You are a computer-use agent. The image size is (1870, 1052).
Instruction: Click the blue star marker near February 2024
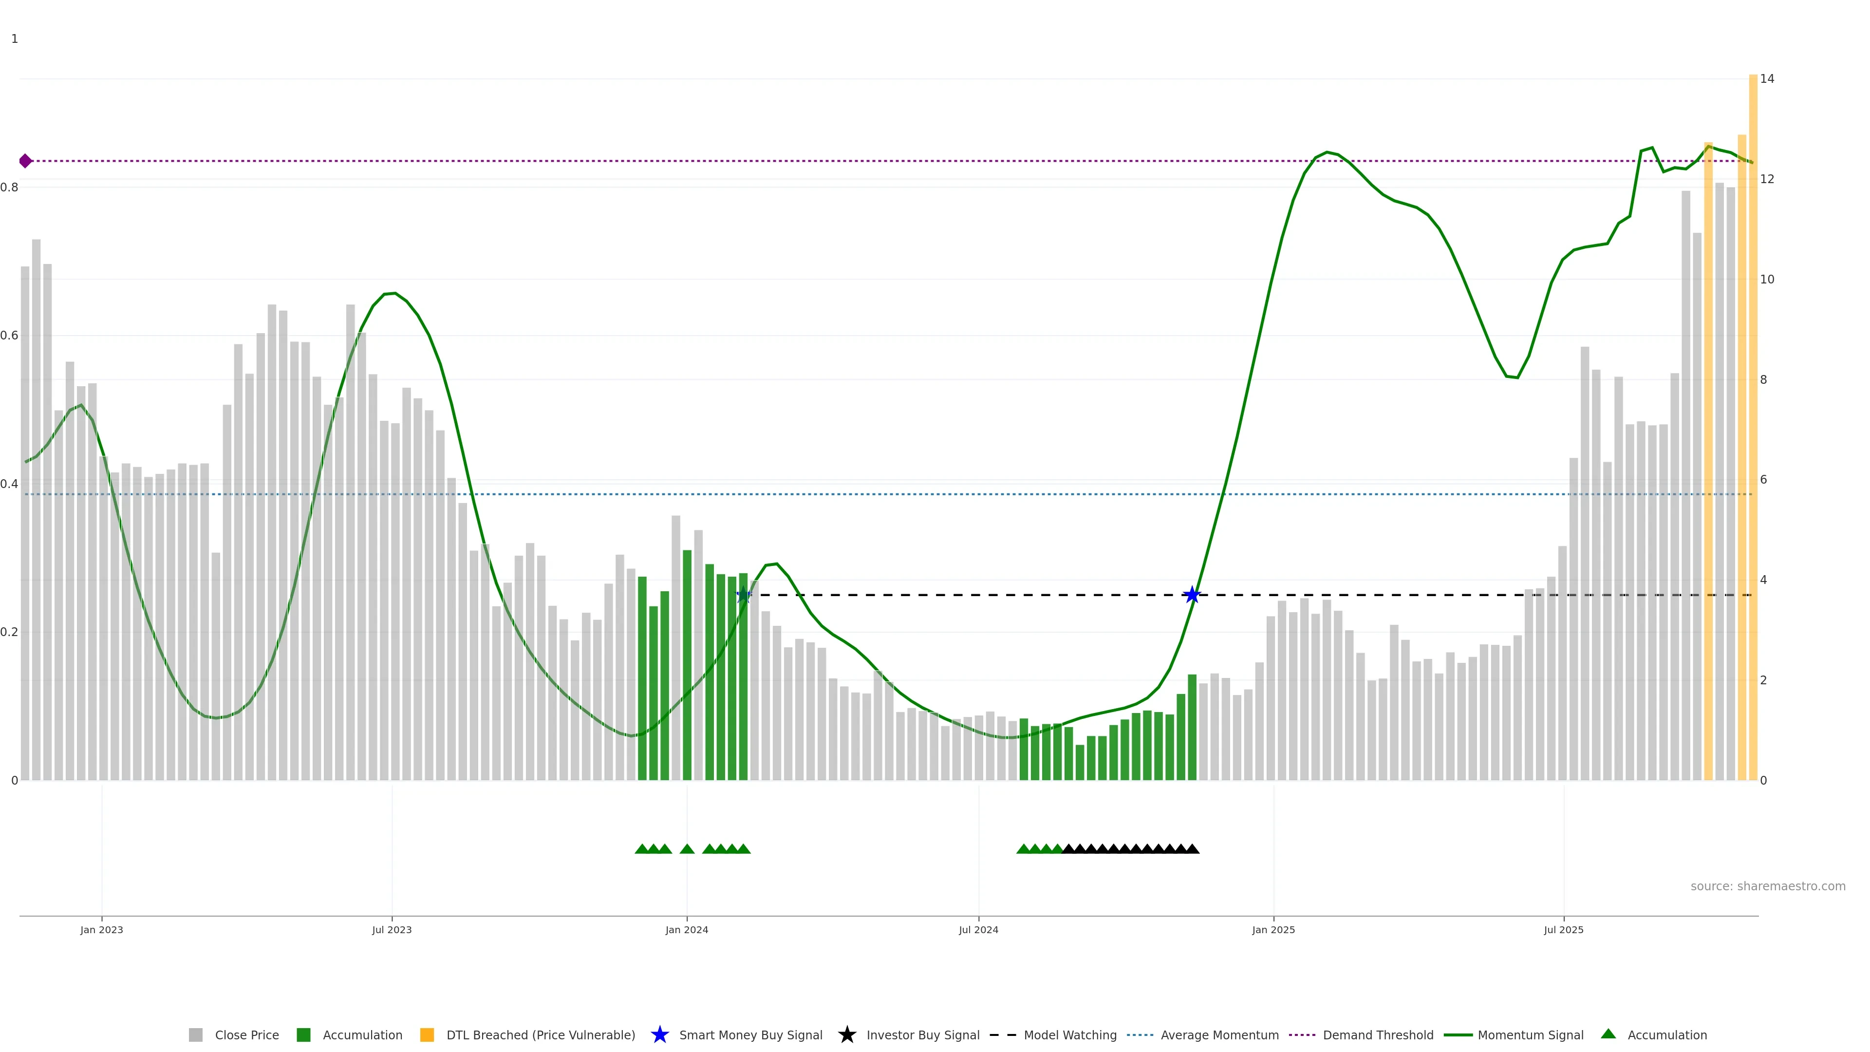743,595
